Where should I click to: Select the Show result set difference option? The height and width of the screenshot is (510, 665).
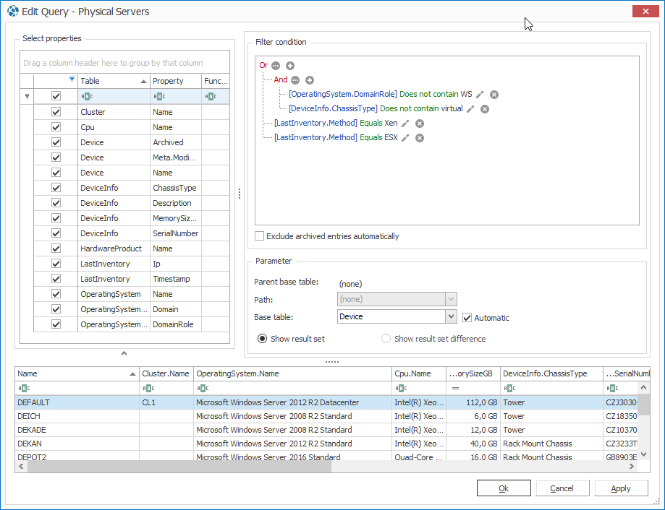[386, 339]
